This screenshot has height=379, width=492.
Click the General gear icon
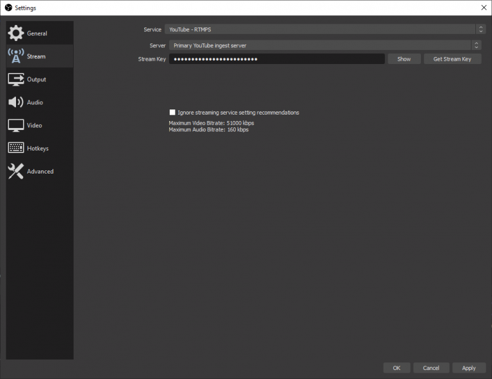16,33
